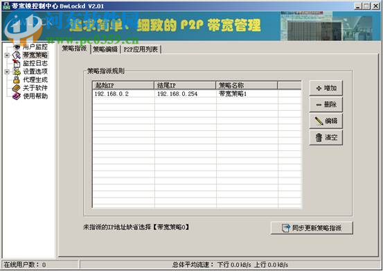Select 带宽策略 in the sidebar tree
This screenshot has width=383, height=271.
pos(35,55)
